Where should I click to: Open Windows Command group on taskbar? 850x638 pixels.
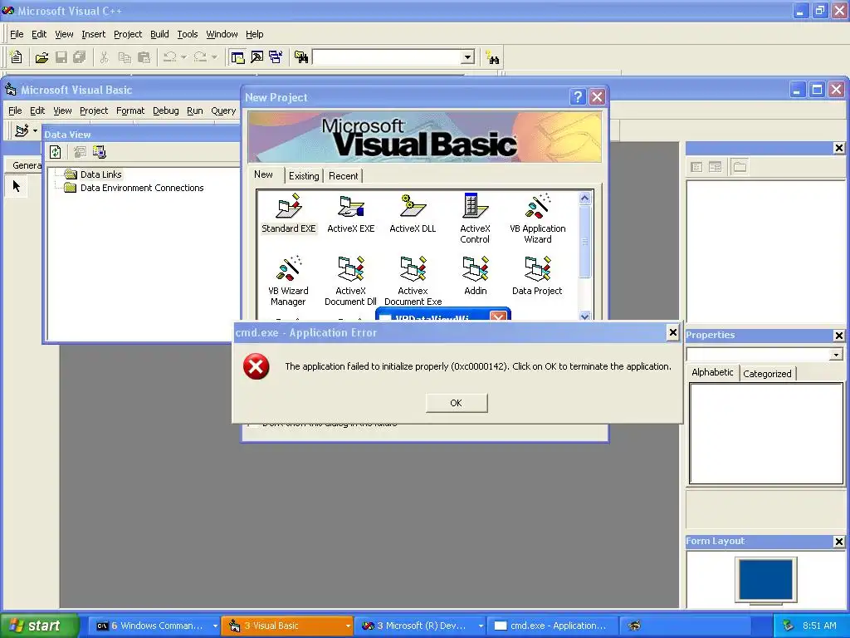coord(156,626)
